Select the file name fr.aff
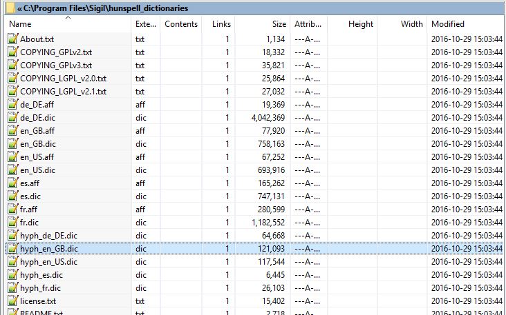Viewport: 506px width, 315px height. click(x=28, y=210)
